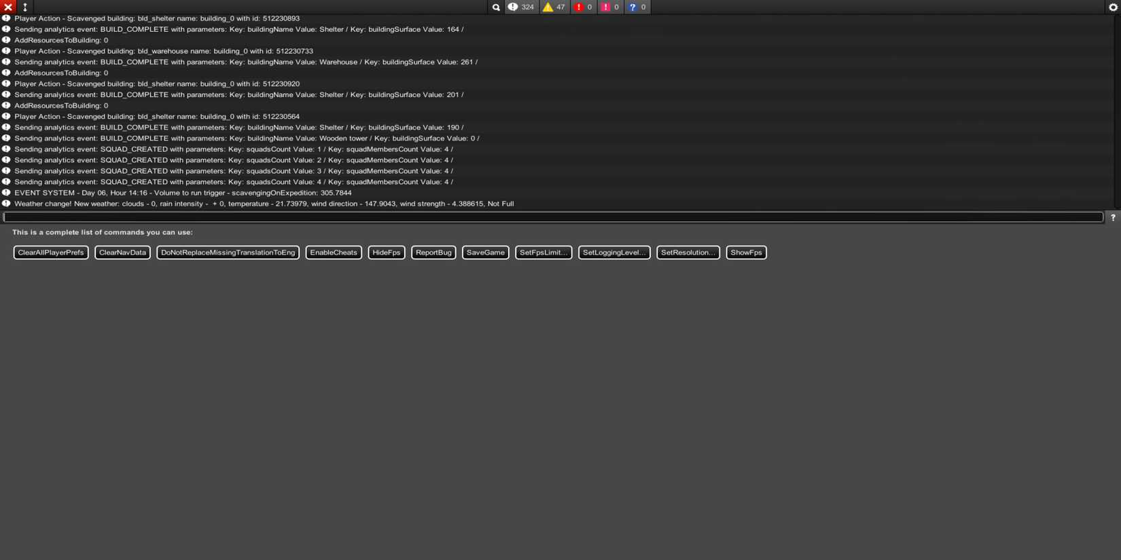Click info icon beside Wooden tower entry

[x=6, y=138]
